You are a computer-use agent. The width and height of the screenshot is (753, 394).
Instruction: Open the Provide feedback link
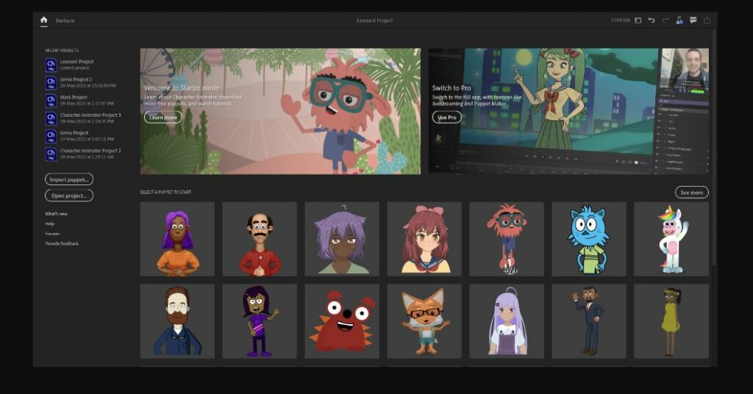click(x=62, y=244)
